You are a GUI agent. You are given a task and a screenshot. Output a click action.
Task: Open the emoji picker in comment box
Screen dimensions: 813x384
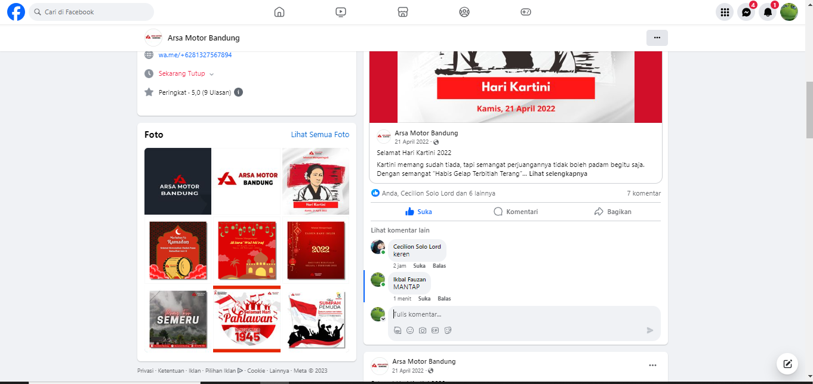click(x=410, y=330)
